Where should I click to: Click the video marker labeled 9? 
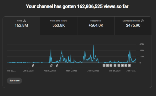tap(126, 65)
